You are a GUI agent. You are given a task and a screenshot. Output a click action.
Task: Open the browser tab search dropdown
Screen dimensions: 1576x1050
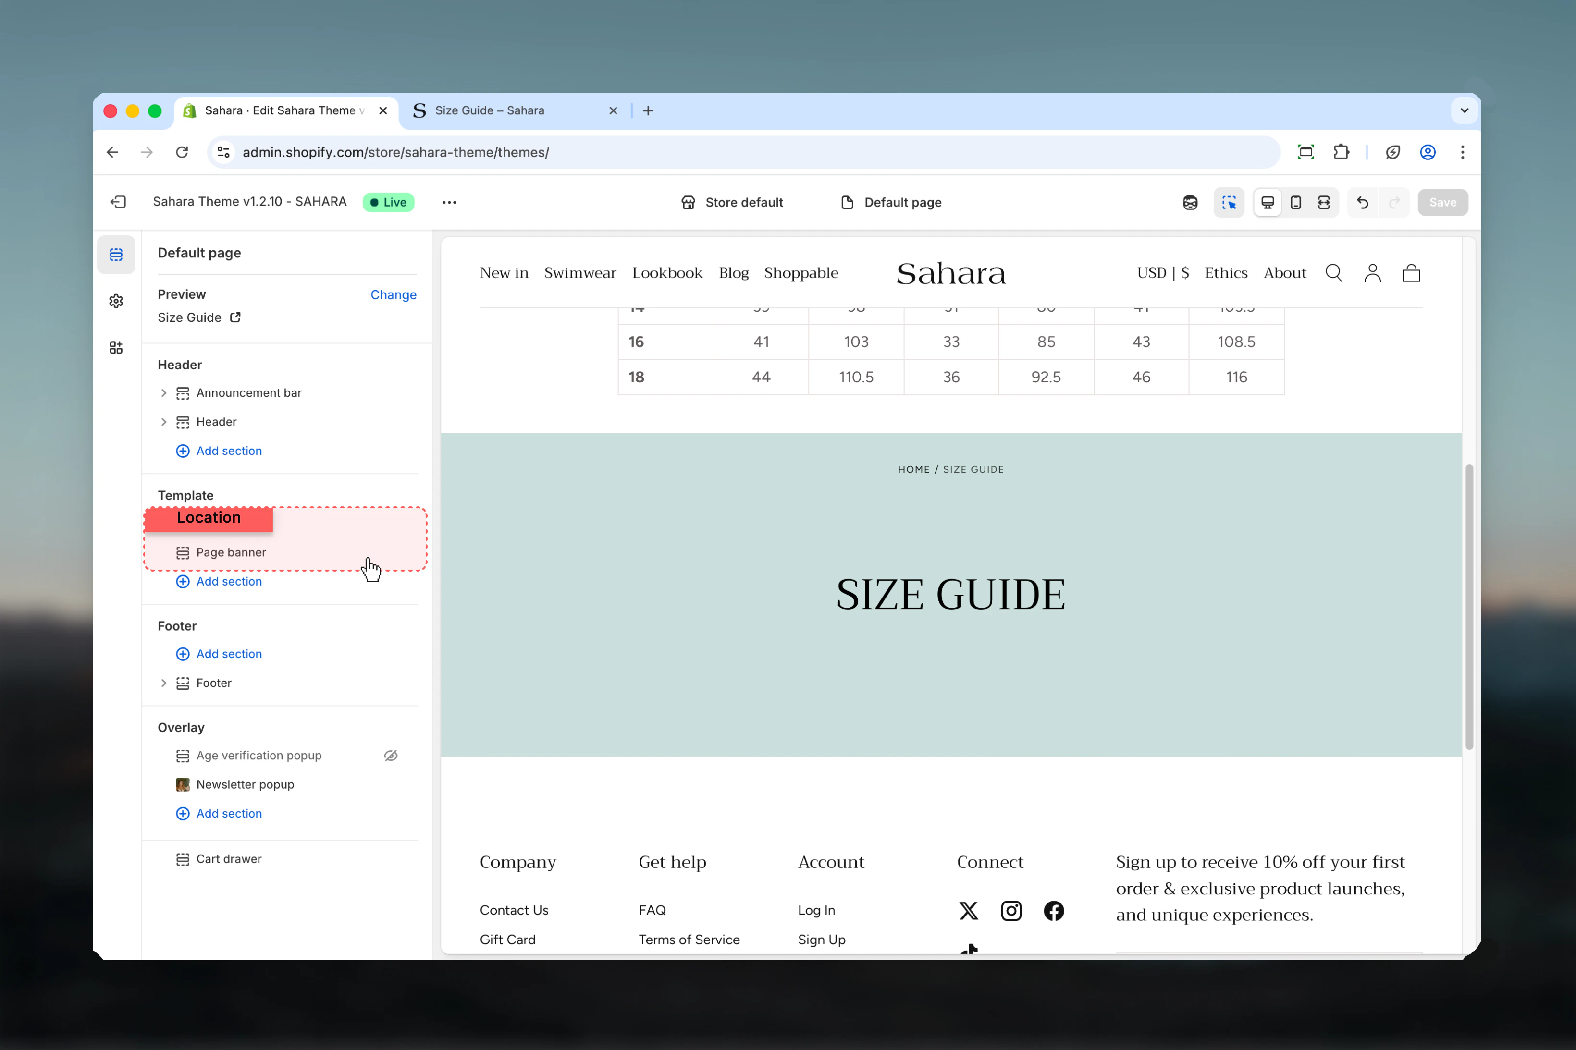pos(1464,110)
